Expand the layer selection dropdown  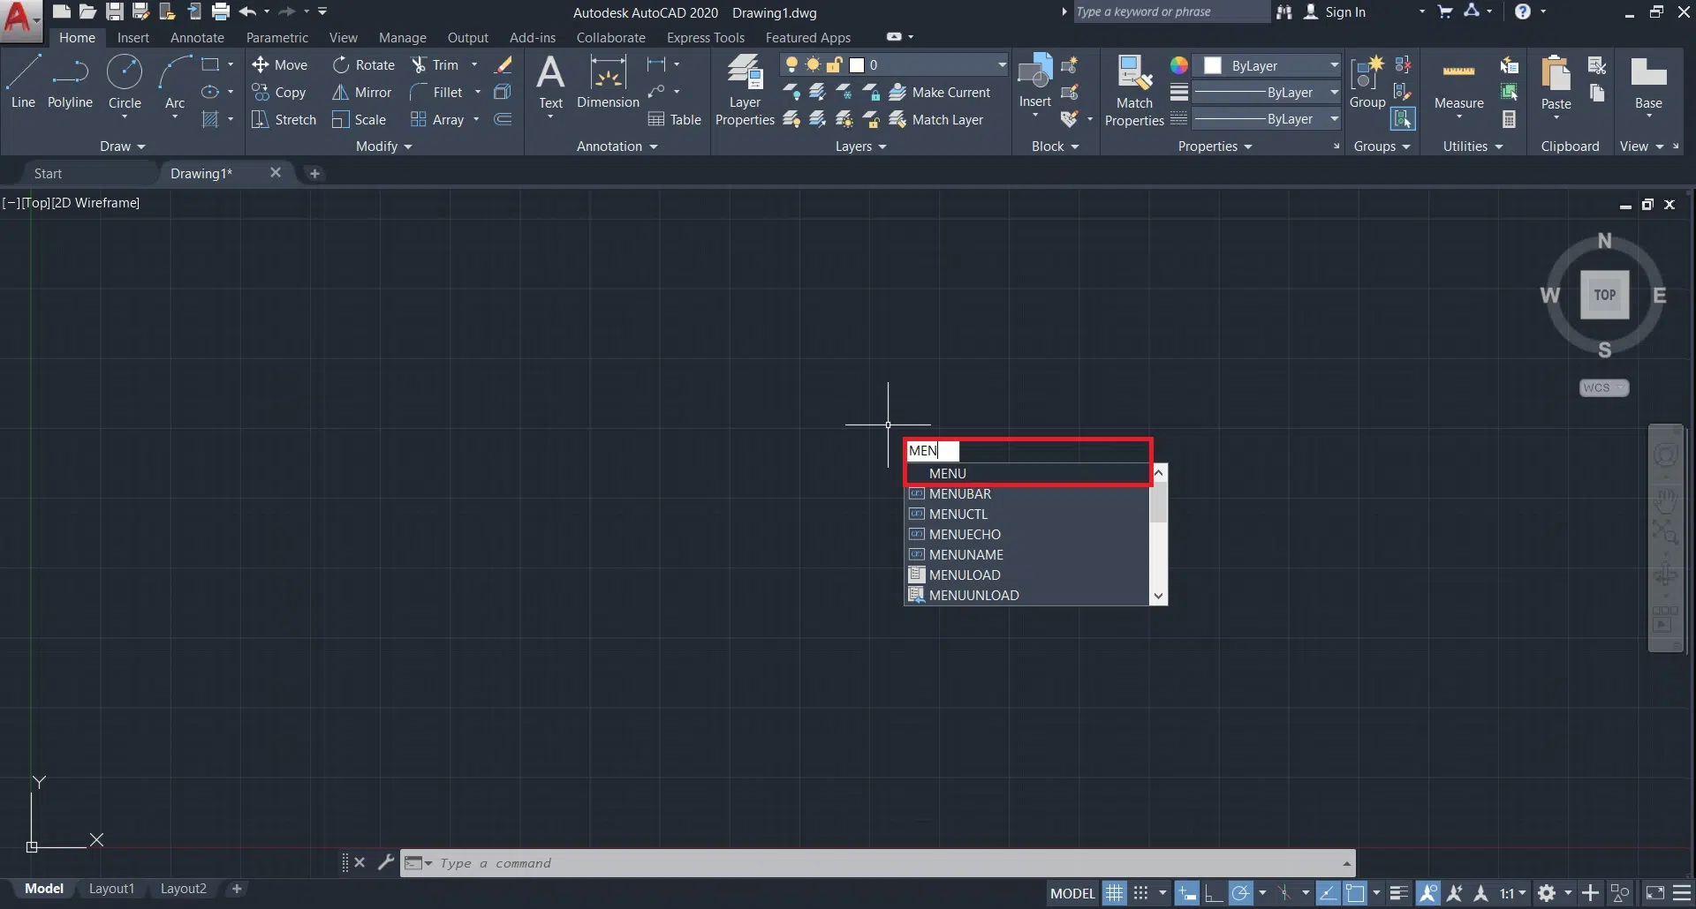click(1001, 65)
